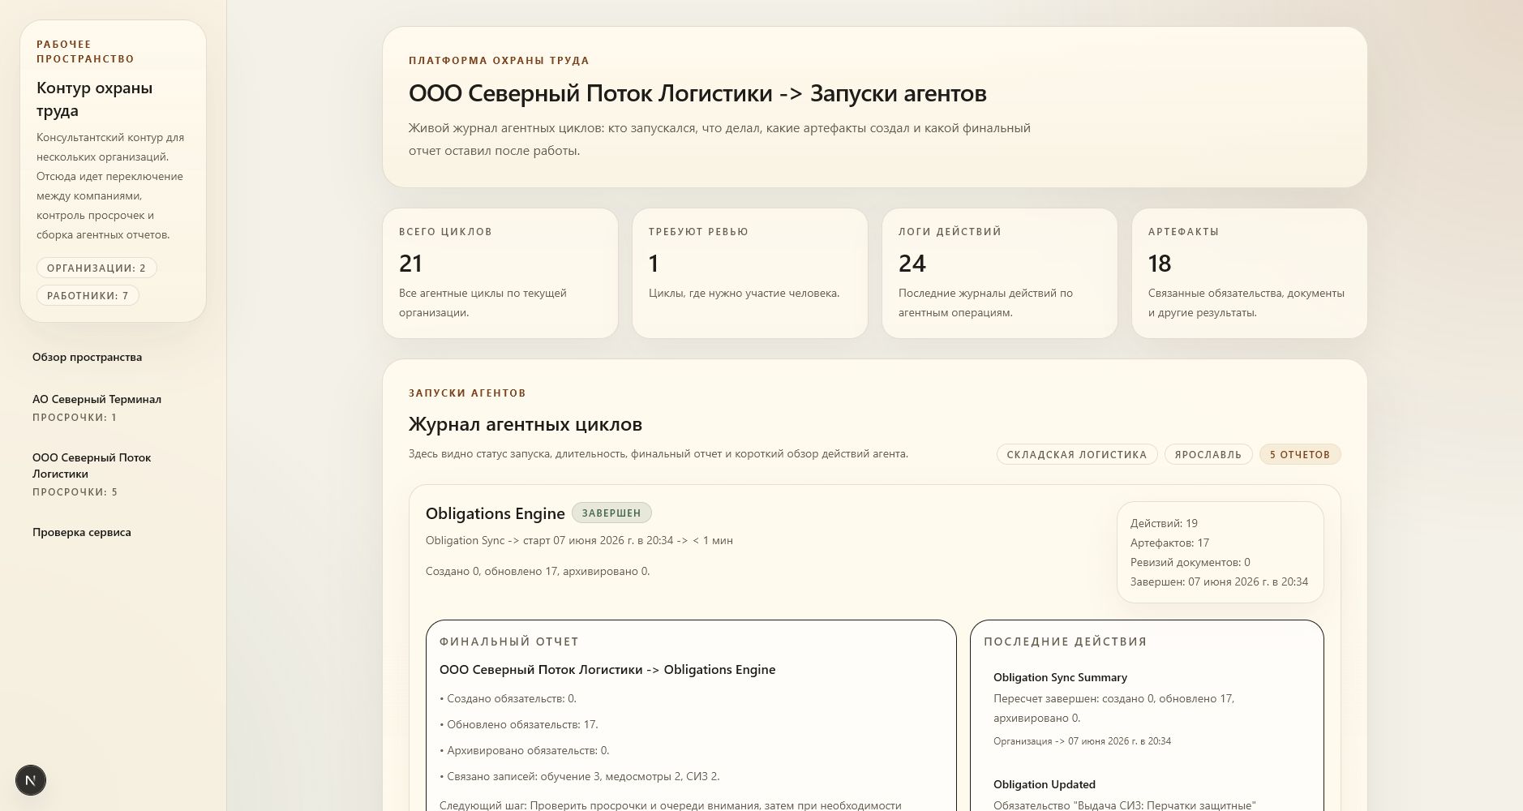The width and height of the screenshot is (1523, 811).
Task: Click the Артефактов: 17 line
Action: click(x=1169, y=543)
